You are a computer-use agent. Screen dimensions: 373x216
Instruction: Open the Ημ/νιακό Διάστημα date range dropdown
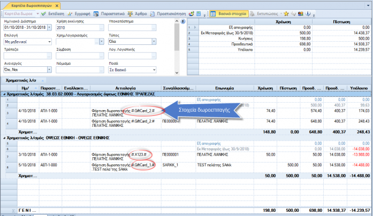coord(49,28)
